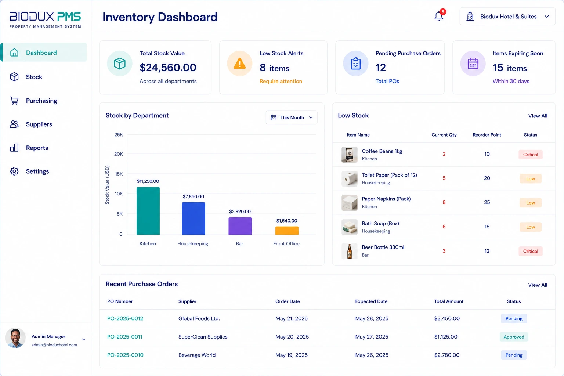Open purchase order PO-2025-0011
Image resolution: width=564 pixels, height=376 pixels.
pyautogui.click(x=125, y=337)
